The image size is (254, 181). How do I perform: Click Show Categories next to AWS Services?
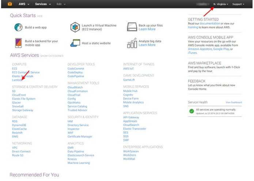[x=52, y=56]
